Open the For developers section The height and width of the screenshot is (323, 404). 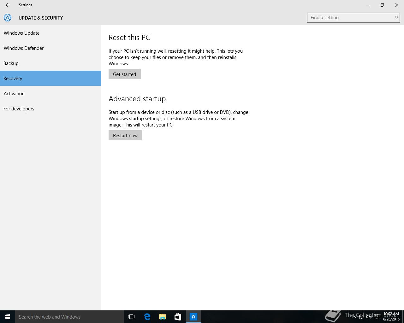50,109
